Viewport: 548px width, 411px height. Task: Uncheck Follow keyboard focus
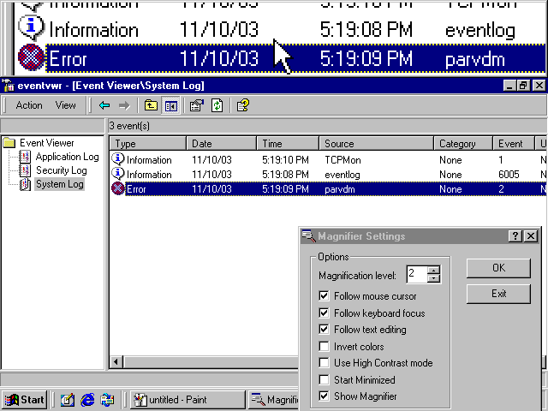(324, 313)
